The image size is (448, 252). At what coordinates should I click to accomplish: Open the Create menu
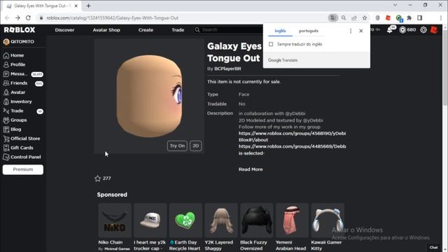coord(146,29)
